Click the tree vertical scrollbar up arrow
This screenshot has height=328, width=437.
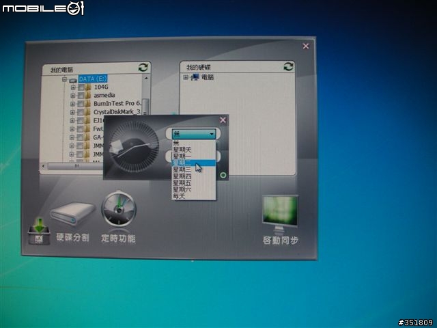coord(146,79)
